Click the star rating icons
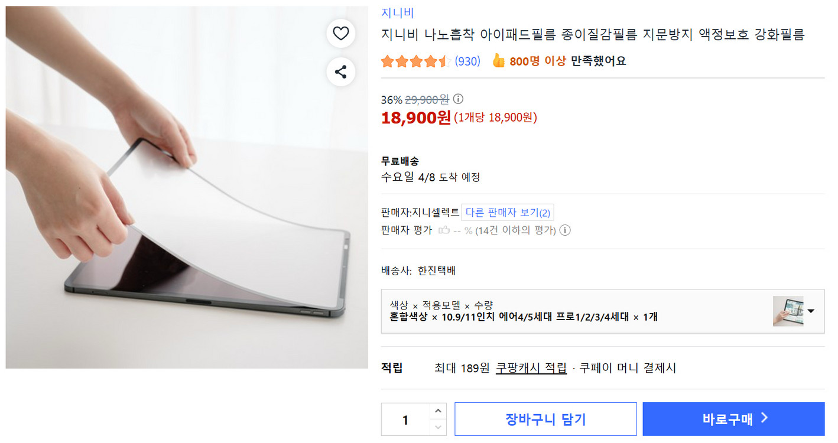 click(x=415, y=60)
